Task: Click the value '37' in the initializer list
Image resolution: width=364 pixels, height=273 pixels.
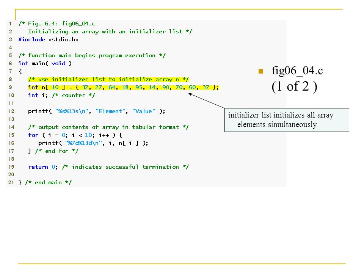Action: tap(206, 87)
